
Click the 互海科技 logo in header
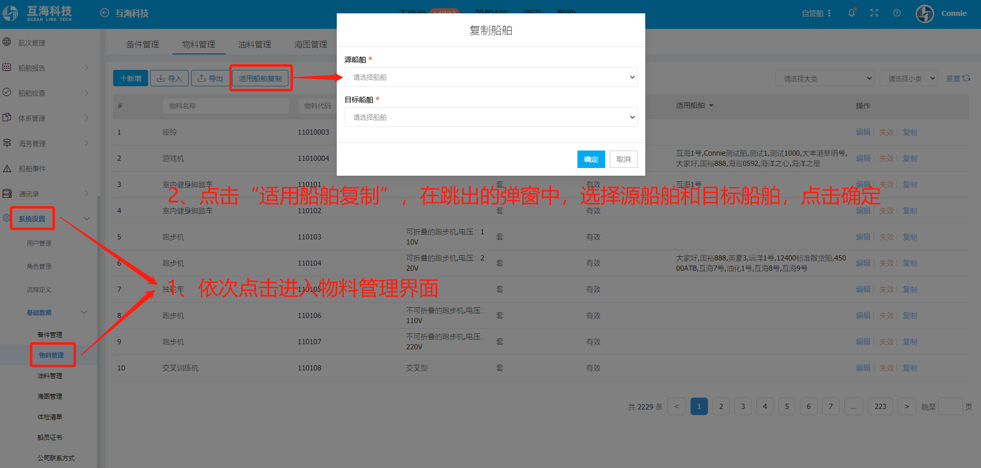coord(37,13)
